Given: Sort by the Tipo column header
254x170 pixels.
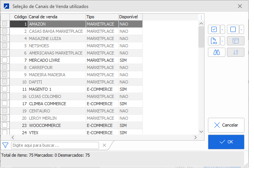Looking at the screenshot, I should pyautogui.click(x=102, y=17).
